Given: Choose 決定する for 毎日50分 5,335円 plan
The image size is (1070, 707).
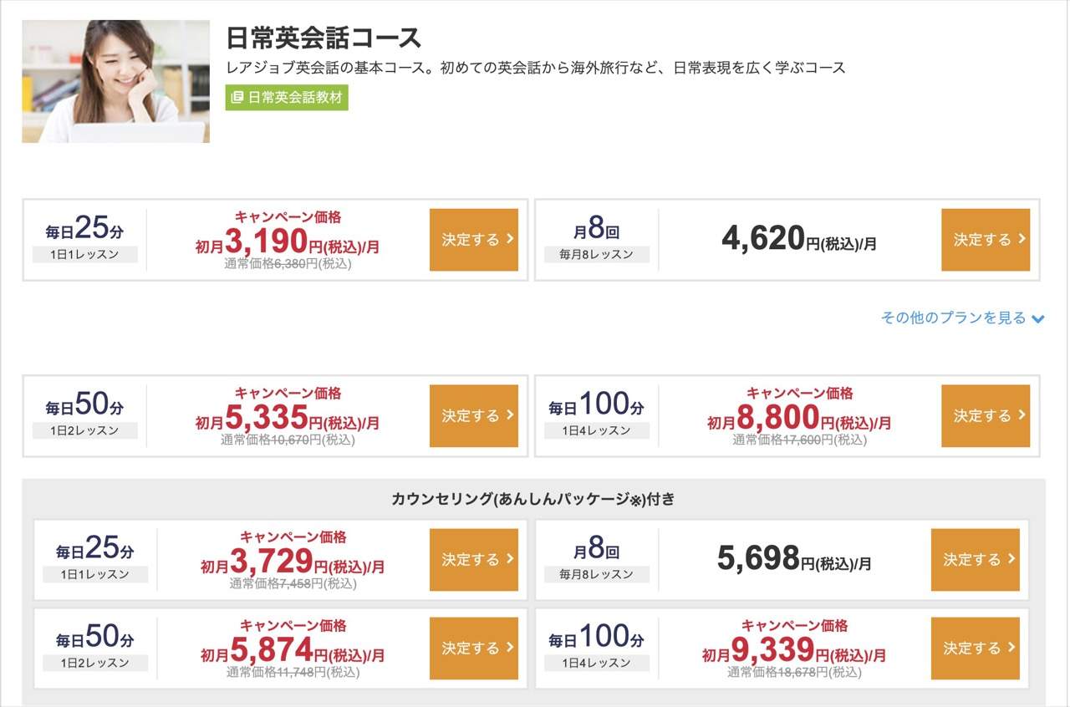Looking at the screenshot, I should pos(474,416).
